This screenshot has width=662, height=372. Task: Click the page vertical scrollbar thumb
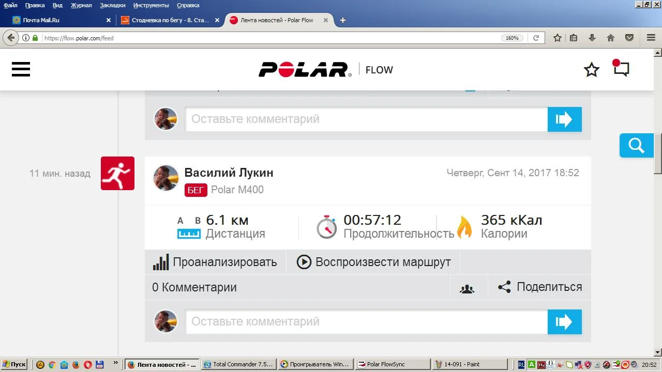coord(658,154)
